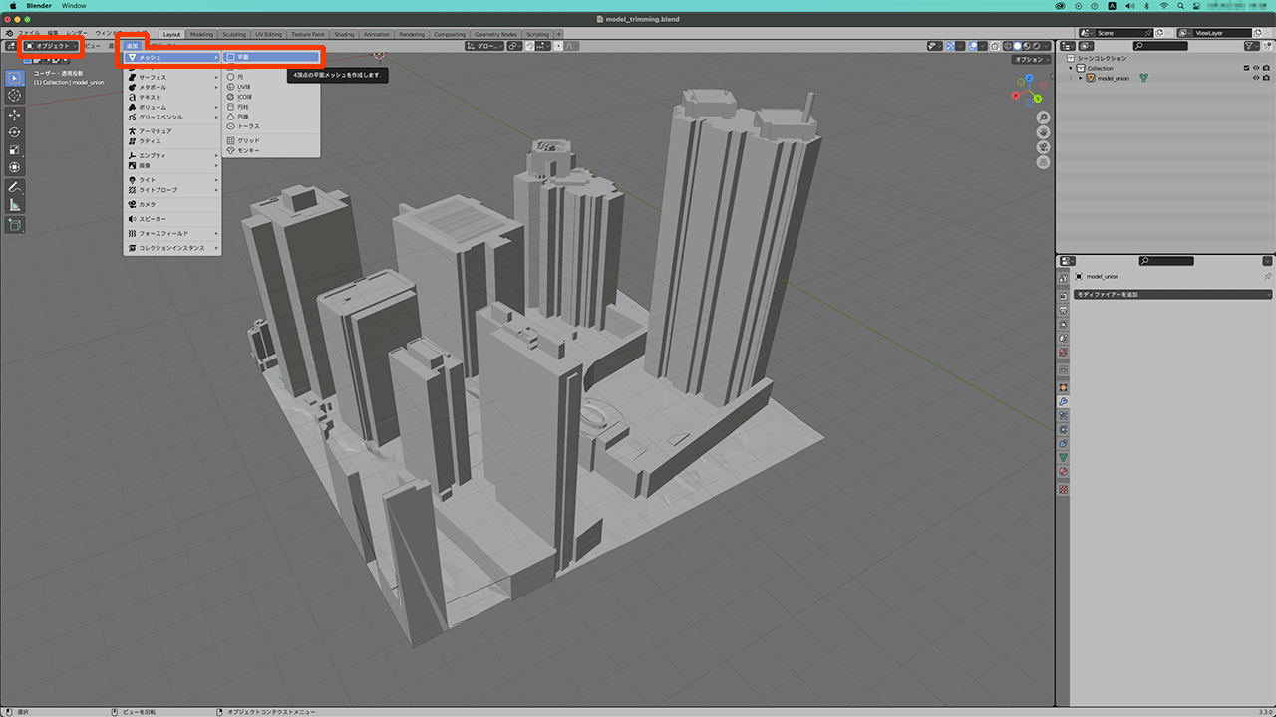
Task: Pick the Scale tool
Action: [15, 150]
